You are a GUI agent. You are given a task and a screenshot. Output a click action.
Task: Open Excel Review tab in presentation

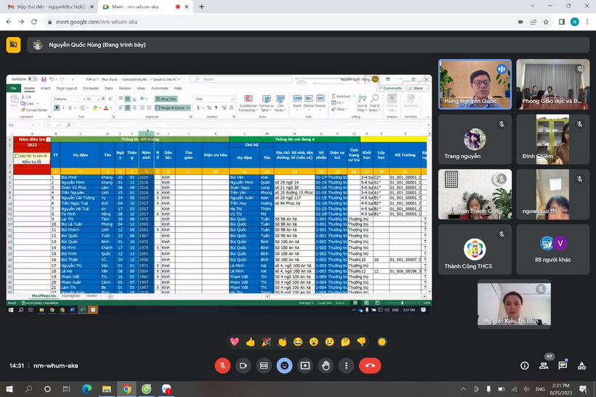click(x=125, y=88)
